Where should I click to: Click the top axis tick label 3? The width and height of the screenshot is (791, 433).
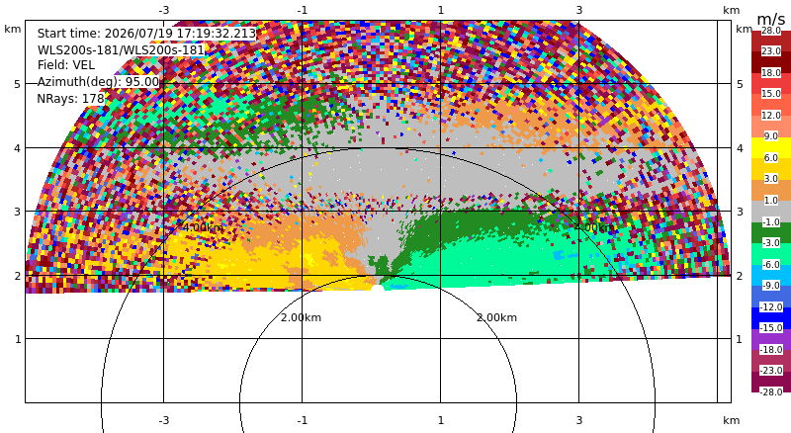[x=578, y=10]
